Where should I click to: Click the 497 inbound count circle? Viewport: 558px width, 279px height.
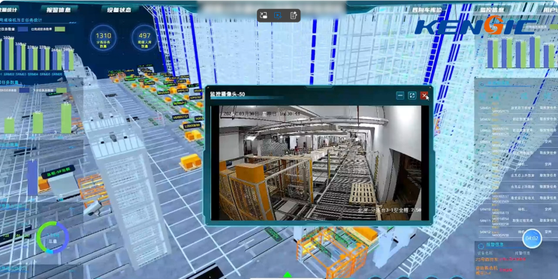(x=144, y=37)
